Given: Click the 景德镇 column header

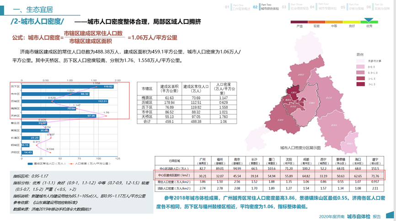Looking at the screenshot, I should point(340,161).
